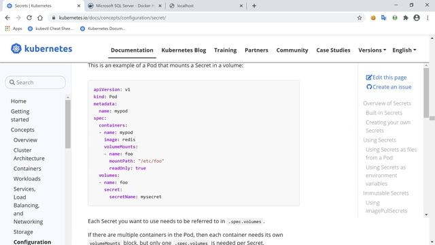Click the left sidebar scrollbar thumb
This screenshot has height=245, width=435.
[x=68, y=124]
